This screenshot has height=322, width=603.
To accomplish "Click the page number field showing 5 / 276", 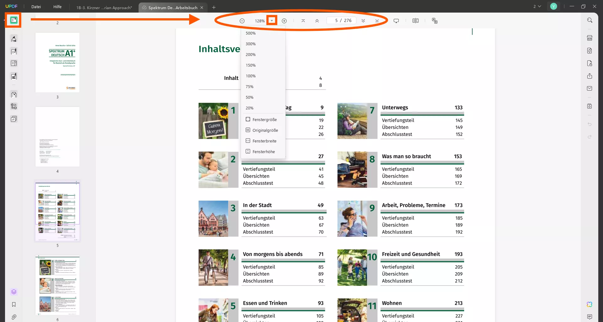I will (342, 20).
